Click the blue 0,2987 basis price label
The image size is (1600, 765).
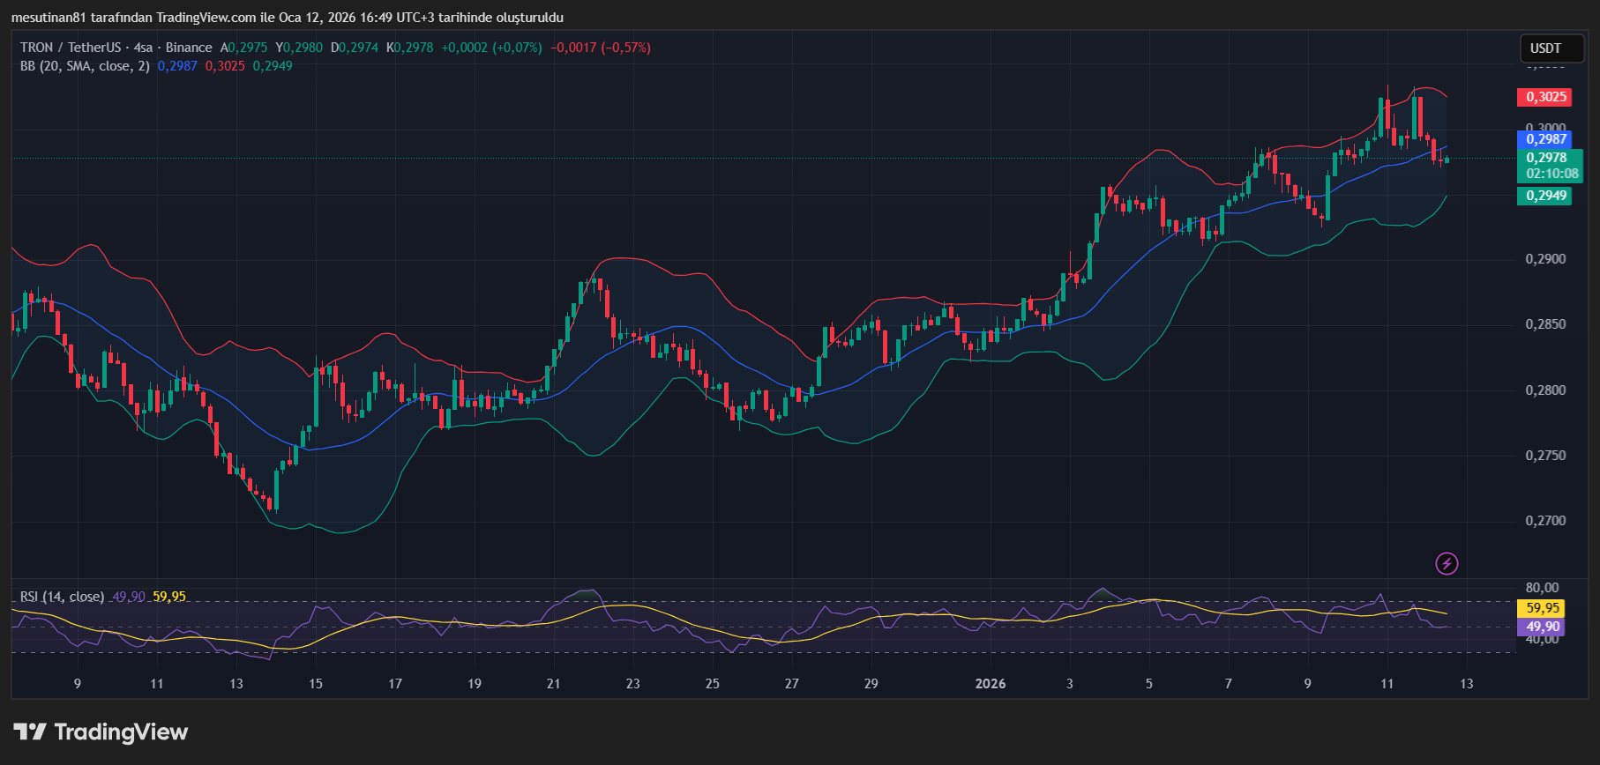[x=1546, y=139]
